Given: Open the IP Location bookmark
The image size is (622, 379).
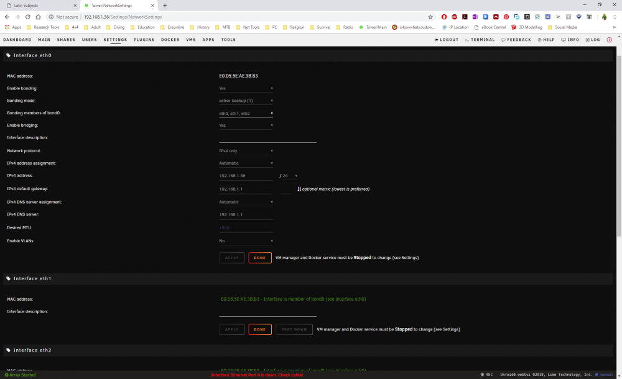Looking at the screenshot, I should click(x=455, y=27).
